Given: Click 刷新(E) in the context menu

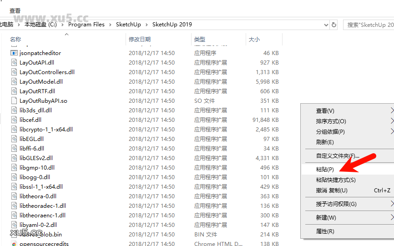Looking at the screenshot, I should pos(325,142).
